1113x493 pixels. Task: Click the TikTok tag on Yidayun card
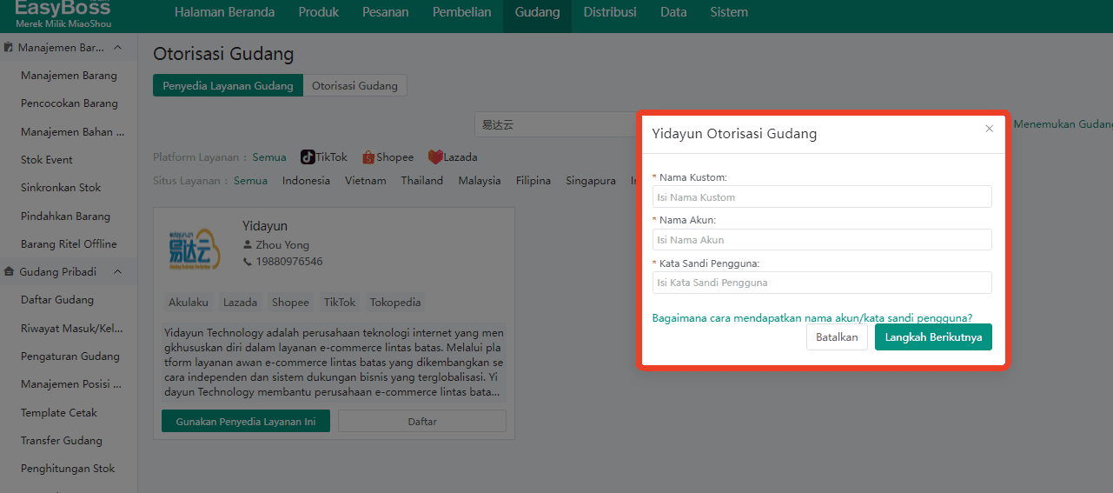340,303
